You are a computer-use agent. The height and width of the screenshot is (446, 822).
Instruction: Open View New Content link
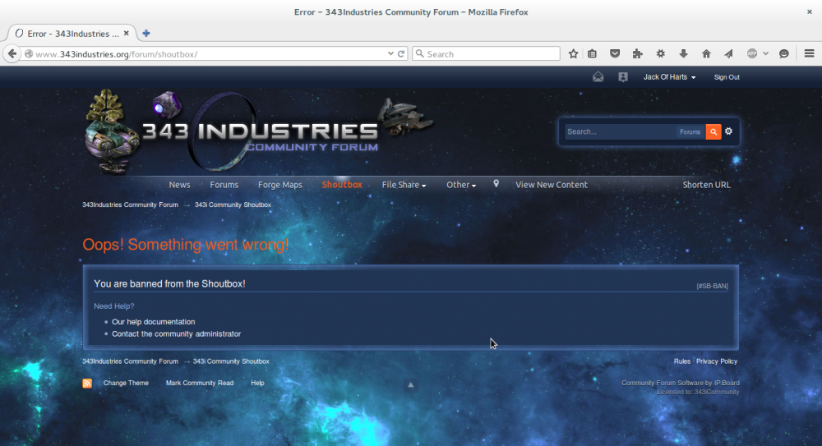pos(551,185)
